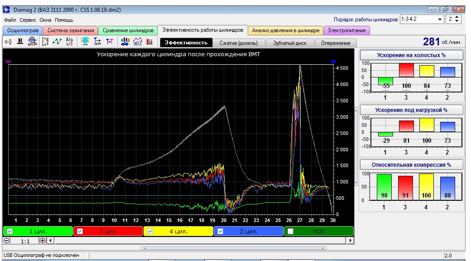Viewport: 471px width, 261px height.
Task: Switch to the Сравнение цилиндров tab
Action: click(x=128, y=30)
